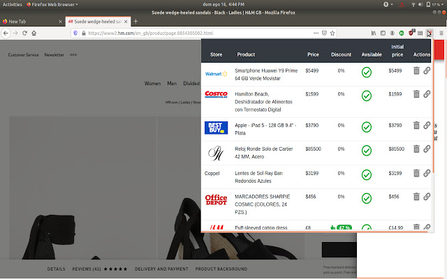
Task: Click the Office Depot store logo
Action: (x=216, y=200)
